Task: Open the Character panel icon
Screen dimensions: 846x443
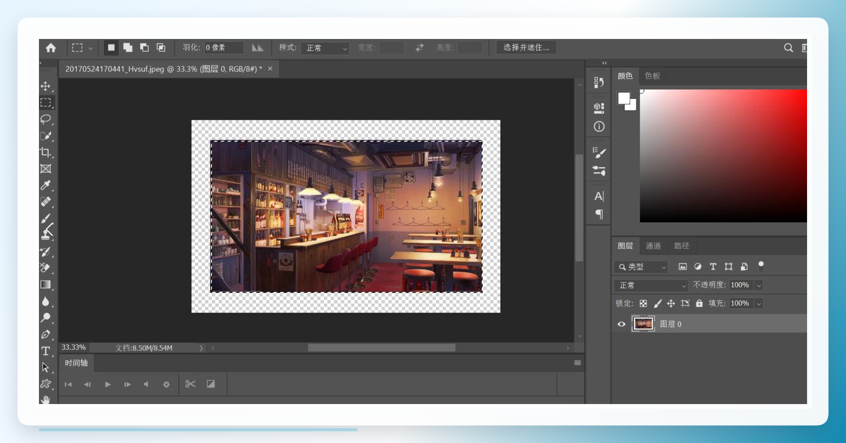Action: coord(599,196)
